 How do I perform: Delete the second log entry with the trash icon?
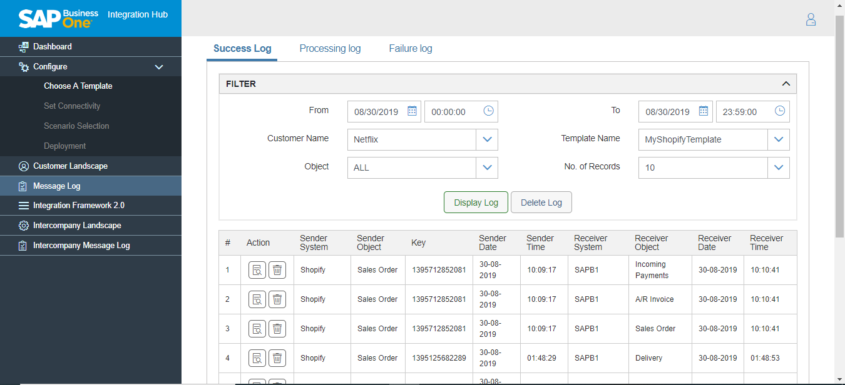pyautogui.click(x=277, y=299)
